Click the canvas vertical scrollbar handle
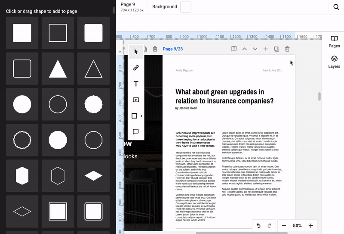 (x=319, y=97)
